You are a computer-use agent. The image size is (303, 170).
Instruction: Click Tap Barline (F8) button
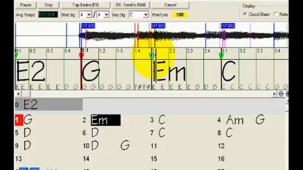coord(85,5)
